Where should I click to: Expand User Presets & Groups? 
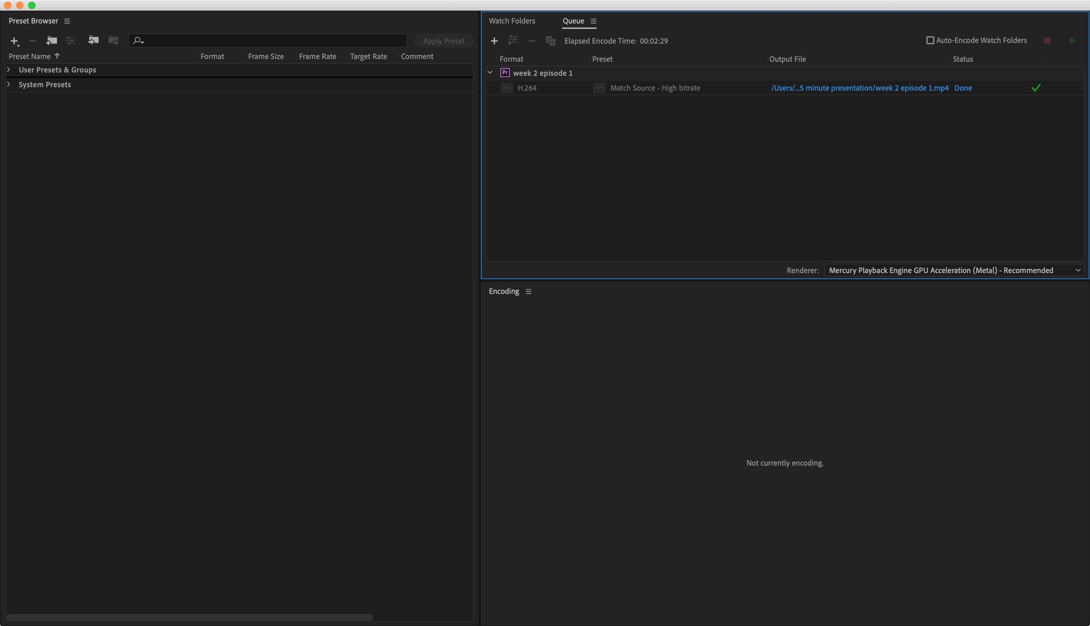pyautogui.click(x=9, y=70)
